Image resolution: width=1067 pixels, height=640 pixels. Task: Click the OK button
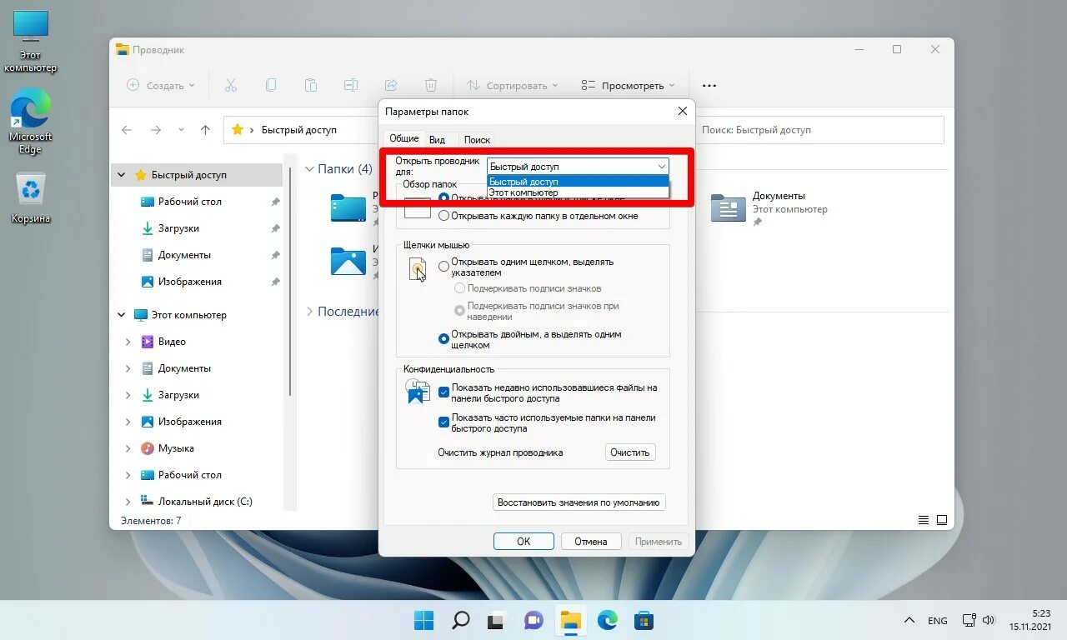pyautogui.click(x=523, y=542)
